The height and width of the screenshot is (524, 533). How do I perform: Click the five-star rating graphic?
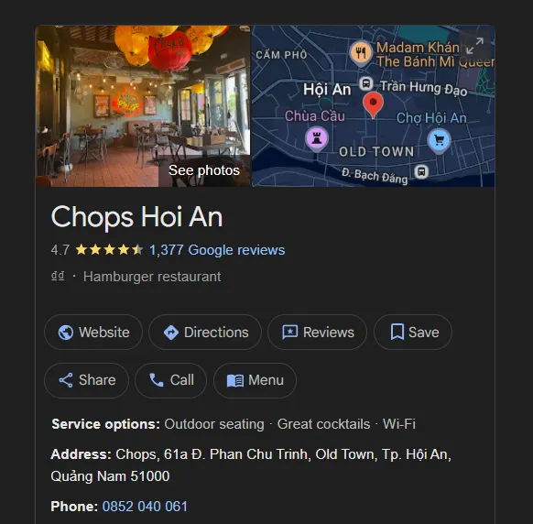pyautogui.click(x=110, y=249)
